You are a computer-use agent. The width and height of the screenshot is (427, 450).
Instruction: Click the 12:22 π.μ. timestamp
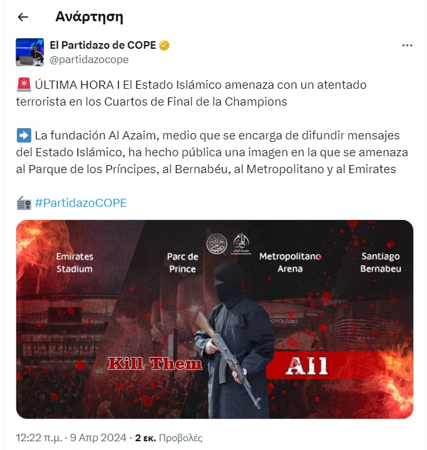(39, 437)
